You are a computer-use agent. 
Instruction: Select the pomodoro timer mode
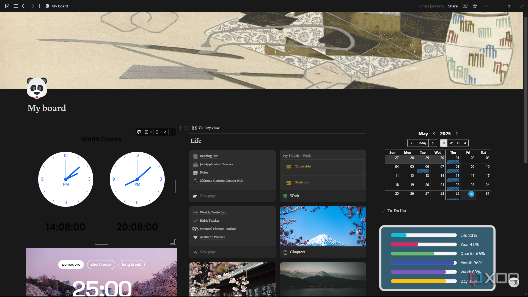[71, 265]
